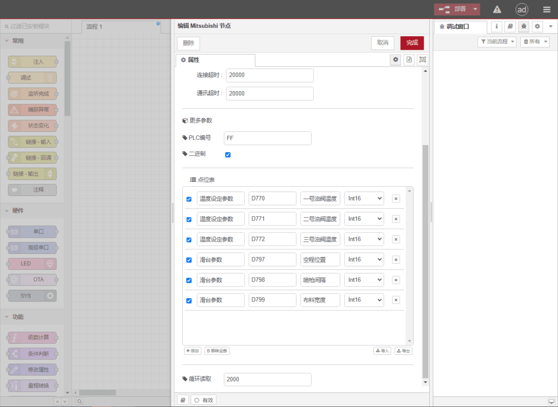The height and width of the screenshot is (407, 558).
Task: Open the Int16 type dropdown for D771
Action: [x=364, y=219]
